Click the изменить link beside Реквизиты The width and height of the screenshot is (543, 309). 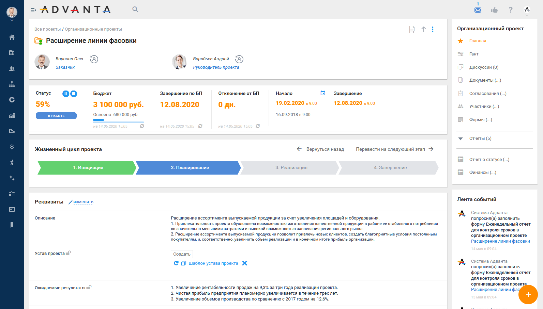click(x=83, y=202)
